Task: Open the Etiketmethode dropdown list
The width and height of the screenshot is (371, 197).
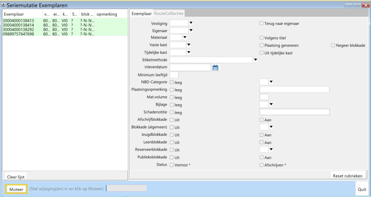Action: [x=255, y=60]
